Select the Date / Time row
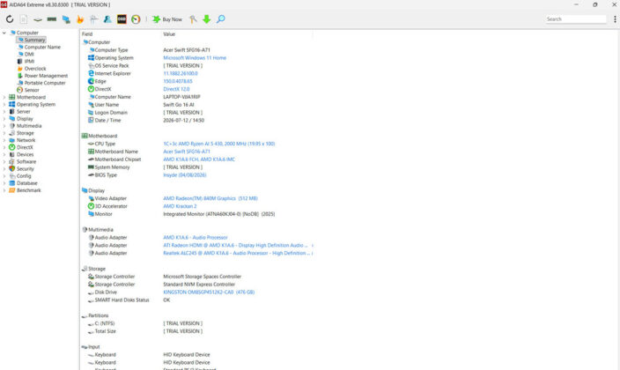 pyautogui.click(x=196, y=121)
